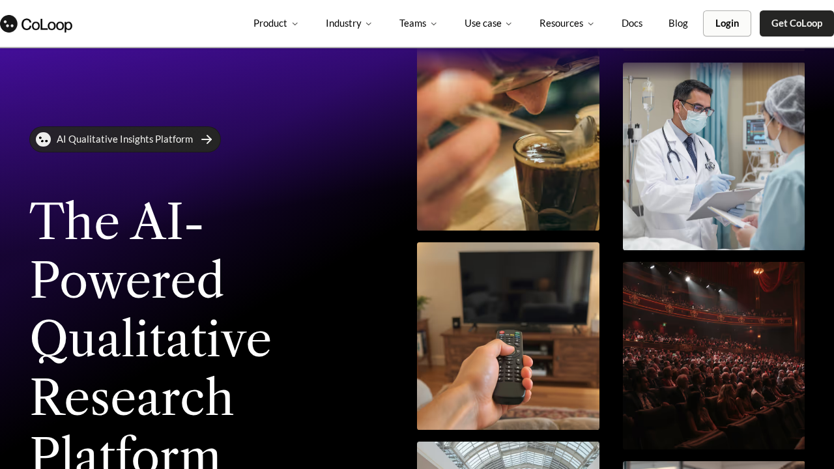Select the coffee pouring photo
Screen dimensions: 834x469
(508, 139)
